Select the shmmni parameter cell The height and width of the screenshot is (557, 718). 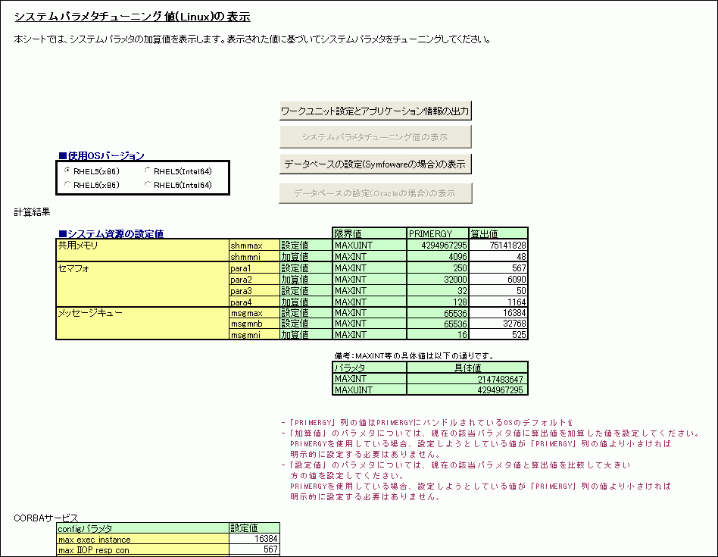point(254,256)
